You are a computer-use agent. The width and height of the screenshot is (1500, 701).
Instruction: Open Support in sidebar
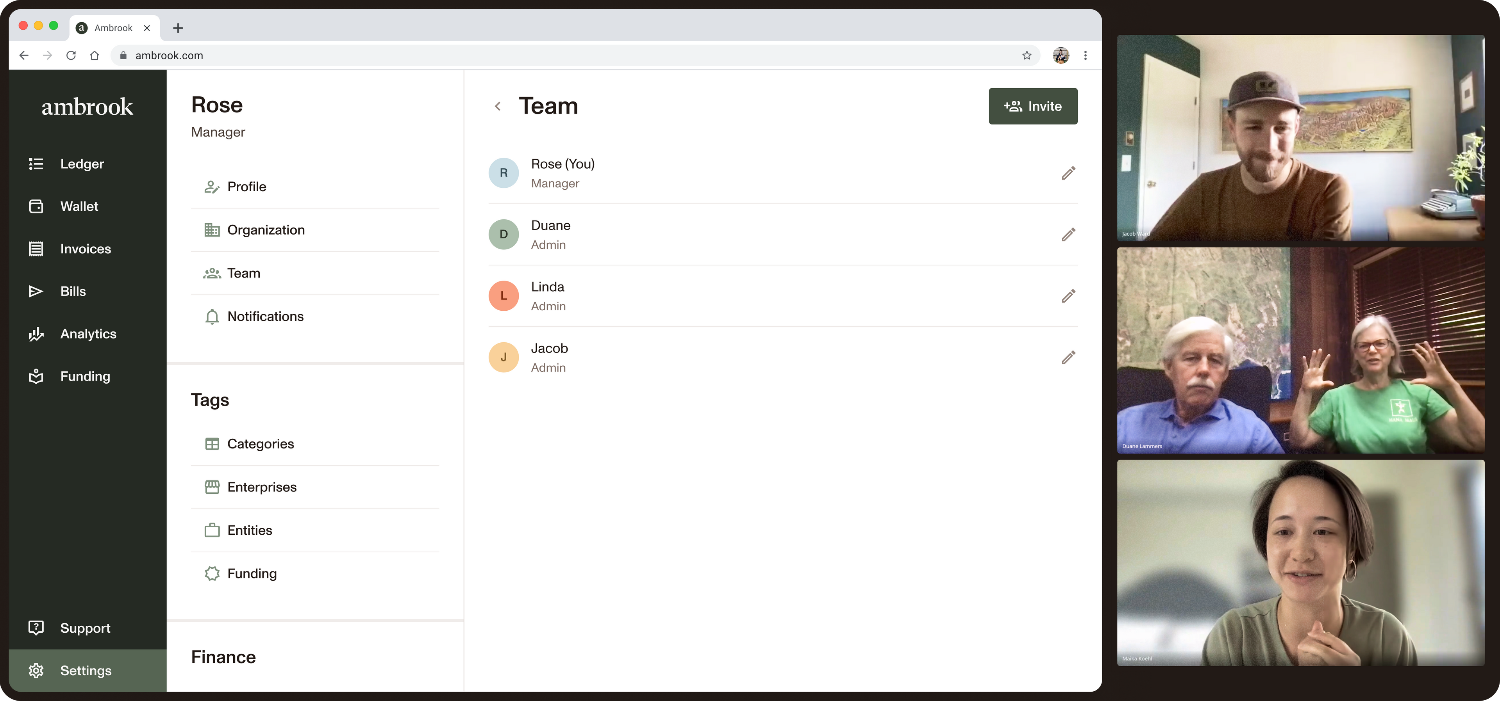tap(85, 628)
